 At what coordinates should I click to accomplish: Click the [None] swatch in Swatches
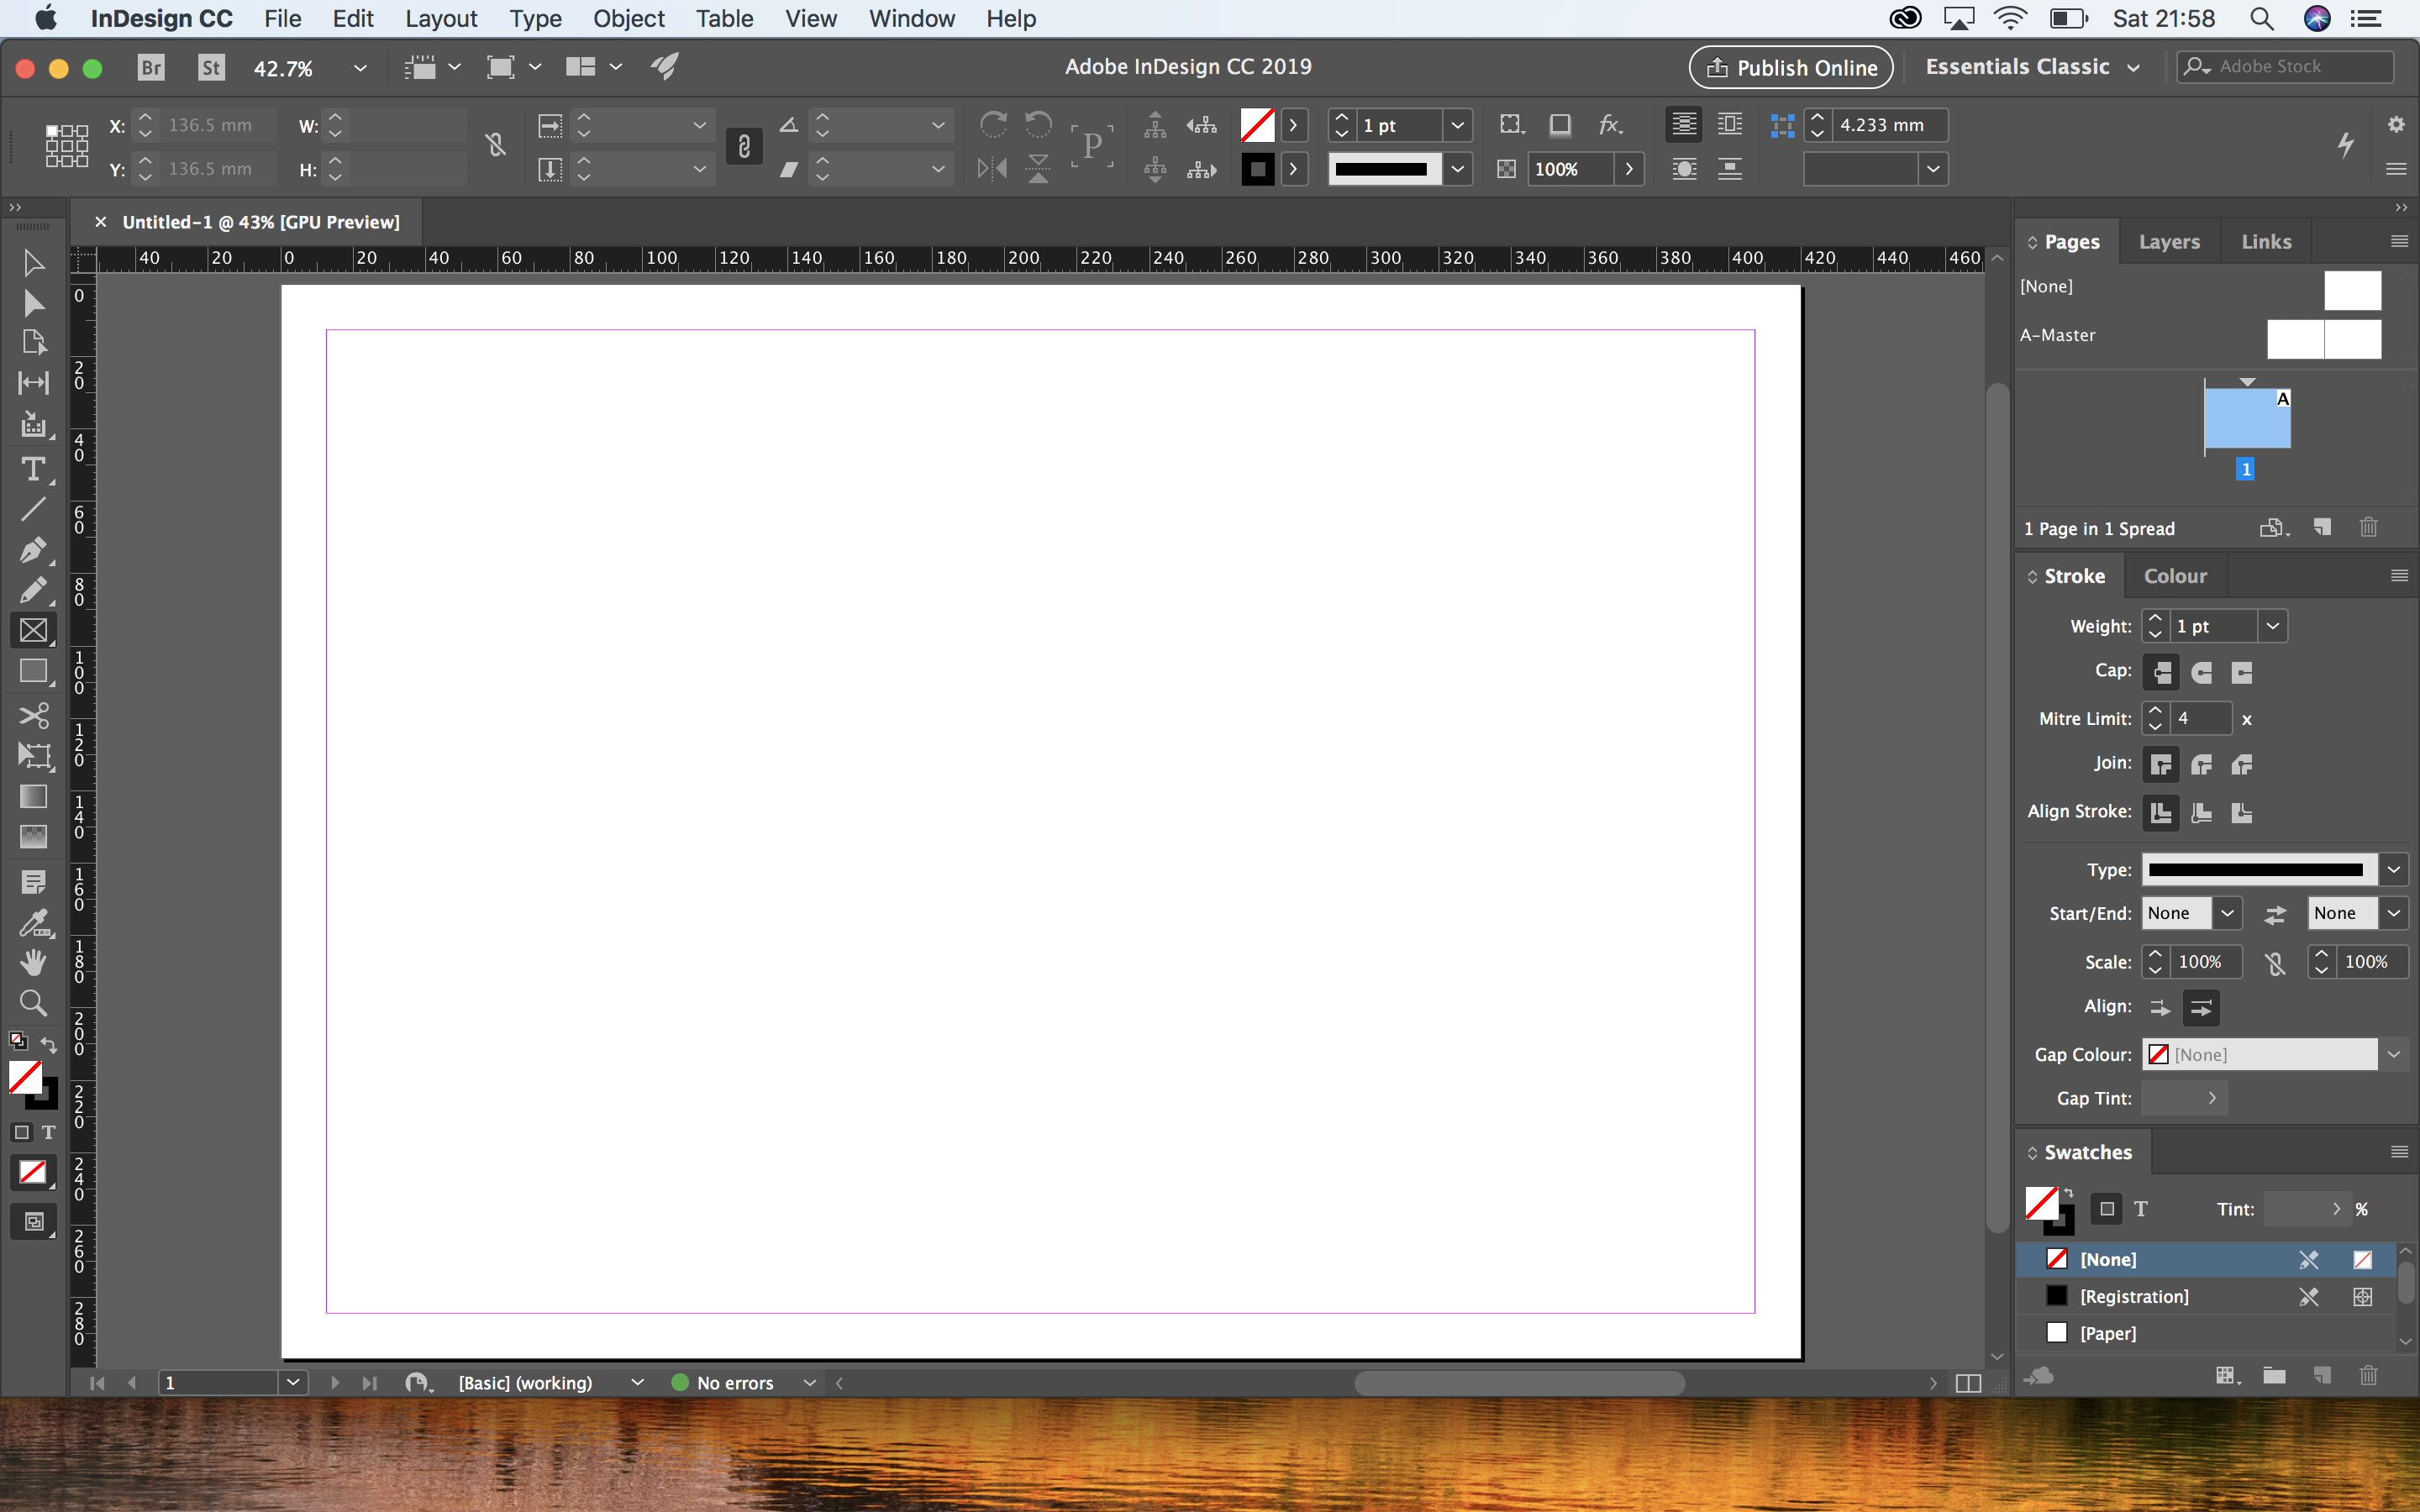[x=2108, y=1257]
